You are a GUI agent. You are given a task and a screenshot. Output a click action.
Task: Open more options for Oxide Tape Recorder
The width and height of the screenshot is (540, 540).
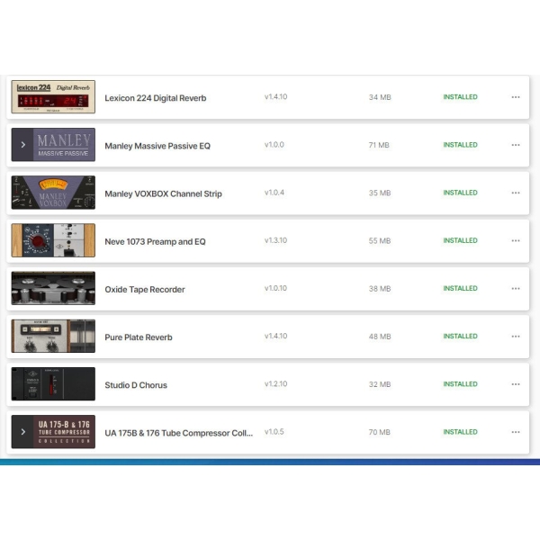click(x=515, y=289)
